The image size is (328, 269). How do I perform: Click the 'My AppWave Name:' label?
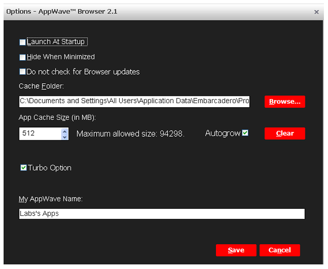[51, 199]
